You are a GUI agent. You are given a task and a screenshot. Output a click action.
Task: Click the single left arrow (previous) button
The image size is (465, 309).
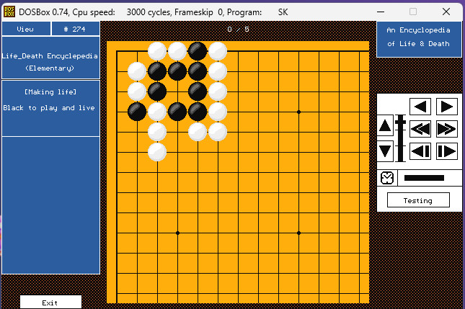420,107
